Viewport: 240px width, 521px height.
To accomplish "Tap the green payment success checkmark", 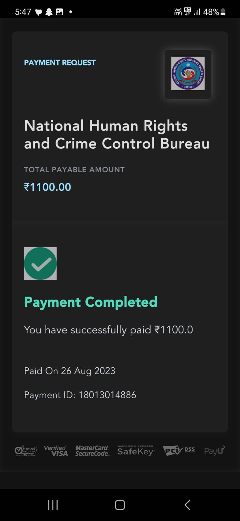I will (40, 263).
